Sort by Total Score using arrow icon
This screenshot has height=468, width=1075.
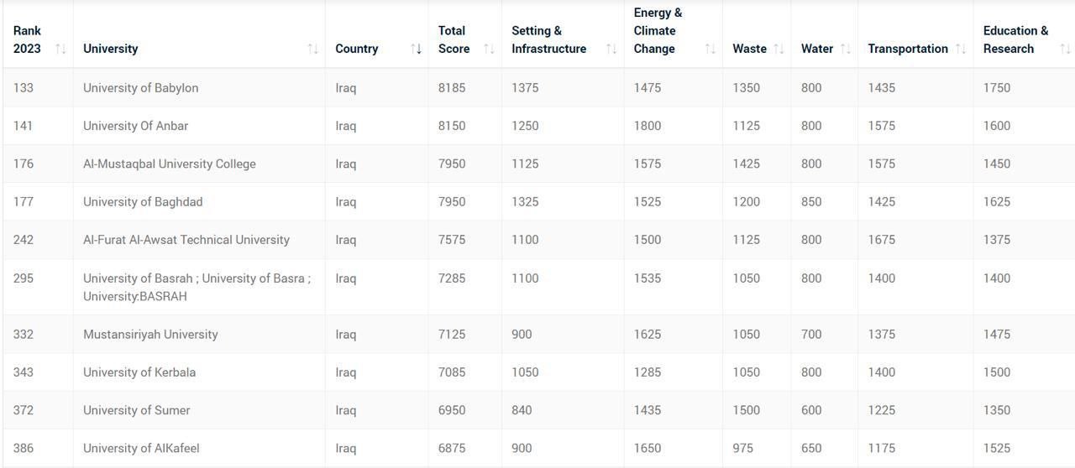489,49
